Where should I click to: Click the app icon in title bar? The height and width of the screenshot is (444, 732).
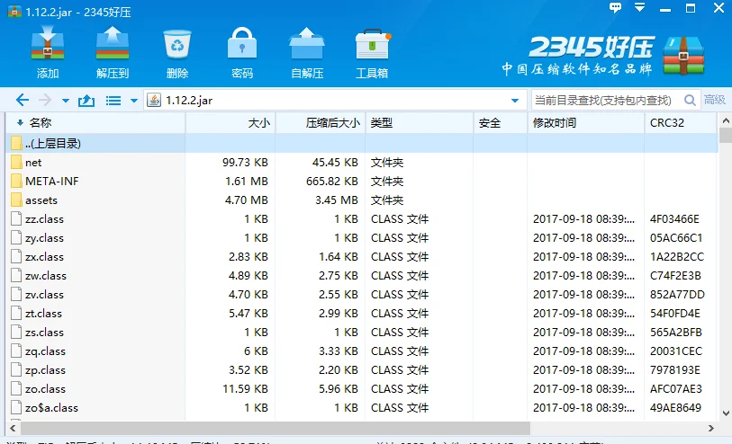(x=14, y=11)
